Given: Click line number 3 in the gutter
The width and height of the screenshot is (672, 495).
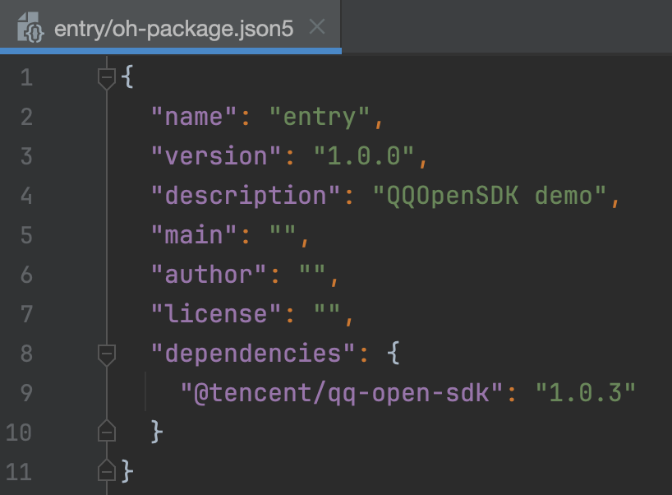Looking at the screenshot, I should (x=26, y=156).
